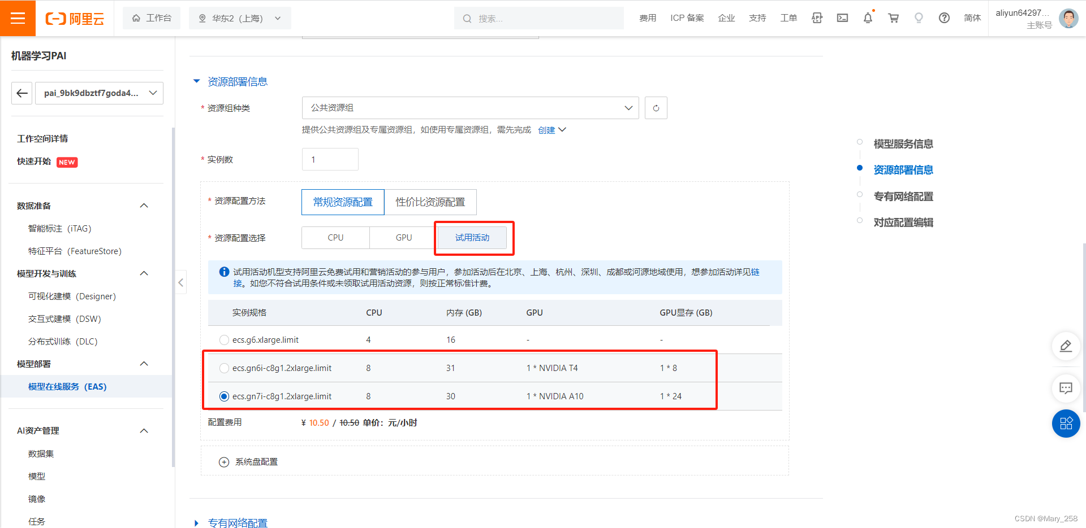This screenshot has height=528, width=1086.
Task: Click the 链接 activity details link
Action: (x=755, y=272)
